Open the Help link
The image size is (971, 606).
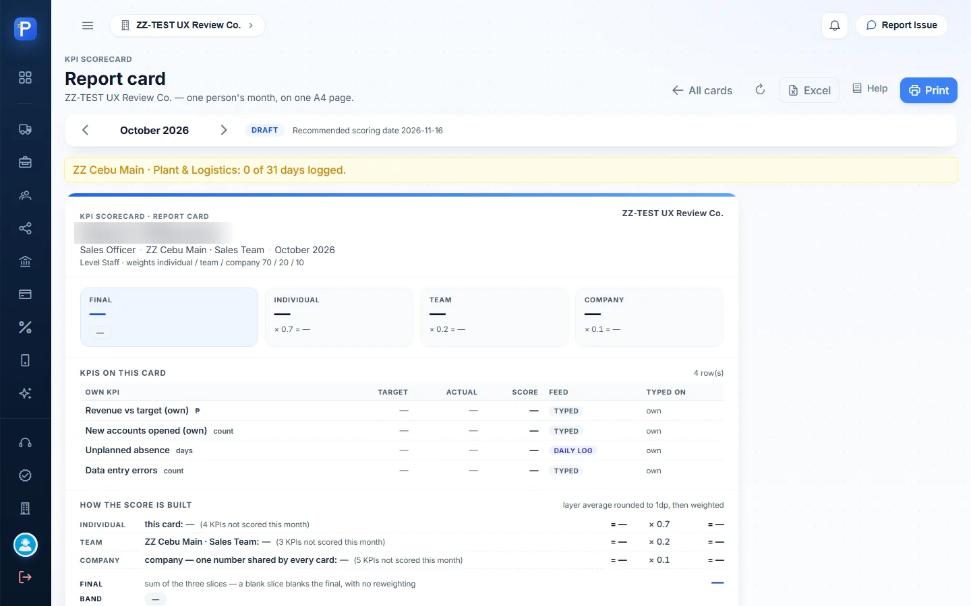coord(870,88)
